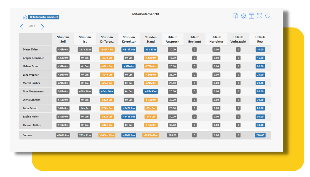The width and height of the screenshot is (310, 177).
Task: Click the Summe -3664h 49m difference badge
Action: (x=107, y=135)
